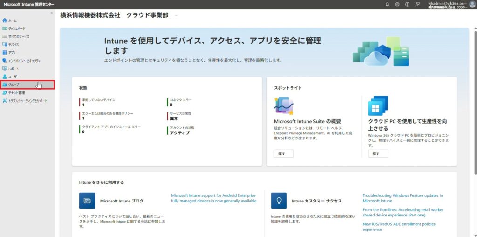
Task: Open the notifications bell icon
Action: tap(387, 4)
